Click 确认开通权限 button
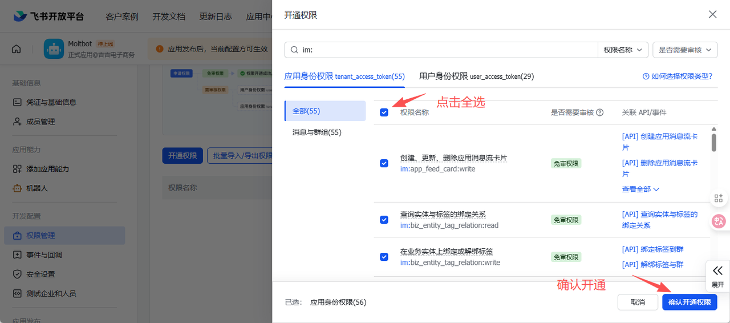The height and width of the screenshot is (323, 730). (x=689, y=302)
